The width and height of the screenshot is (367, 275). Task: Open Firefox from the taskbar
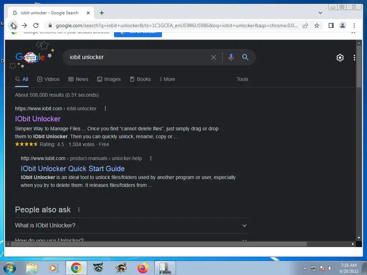pos(143,268)
